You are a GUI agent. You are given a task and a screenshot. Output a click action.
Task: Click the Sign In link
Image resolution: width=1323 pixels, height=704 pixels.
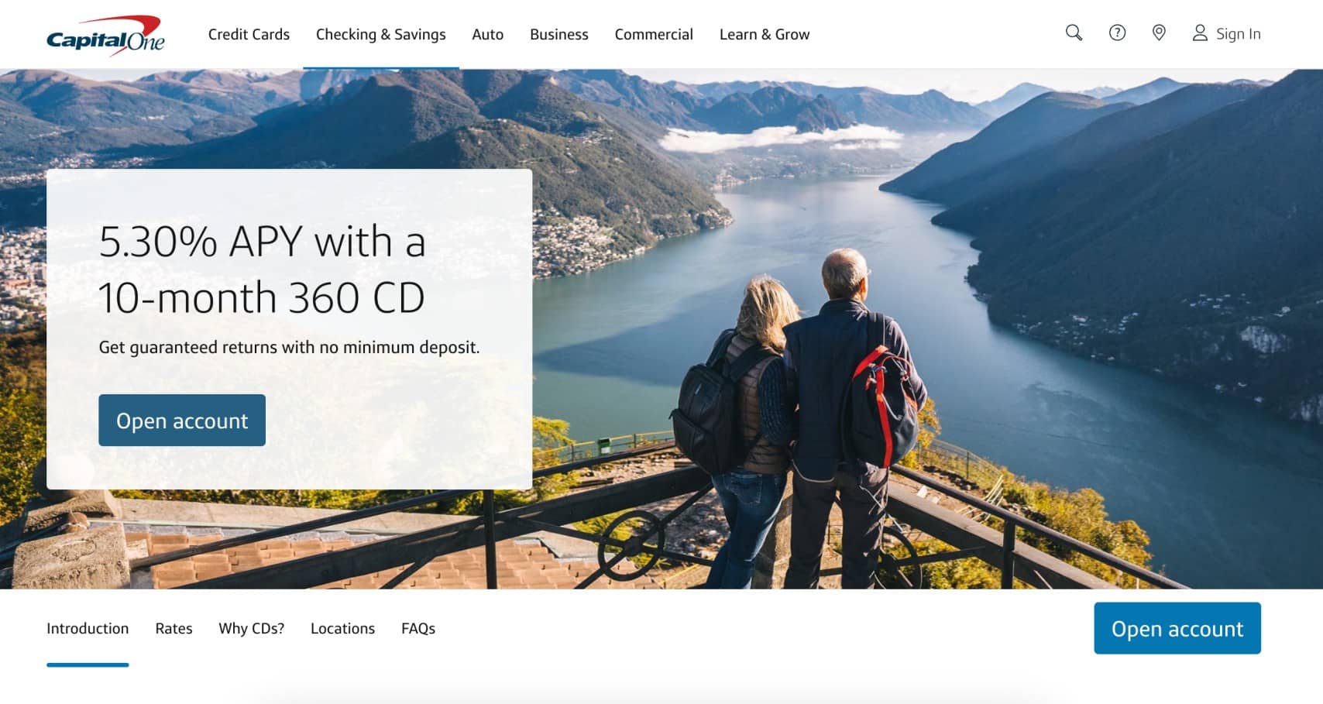tap(1238, 33)
